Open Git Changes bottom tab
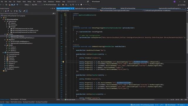Screen dimensions: 188x106 tap(23, 100)
